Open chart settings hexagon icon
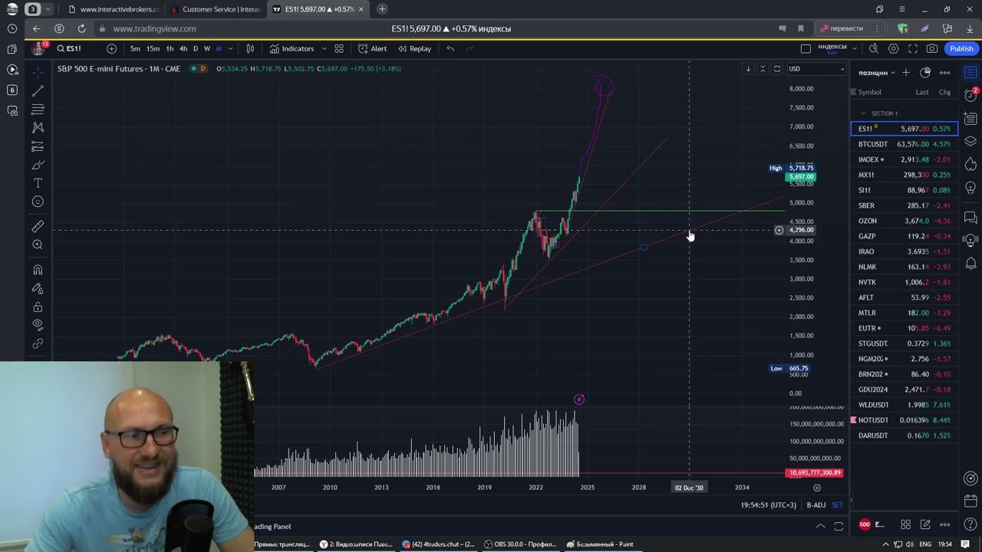The width and height of the screenshot is (982, 552). [893, 48]
